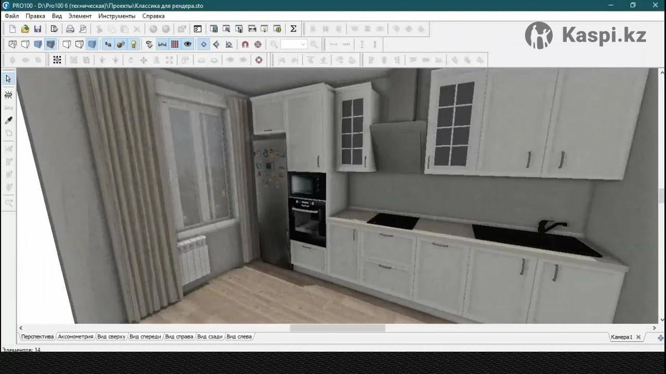
Task: Switch to the Вид сверху tab
Action: tap(112, 337)
